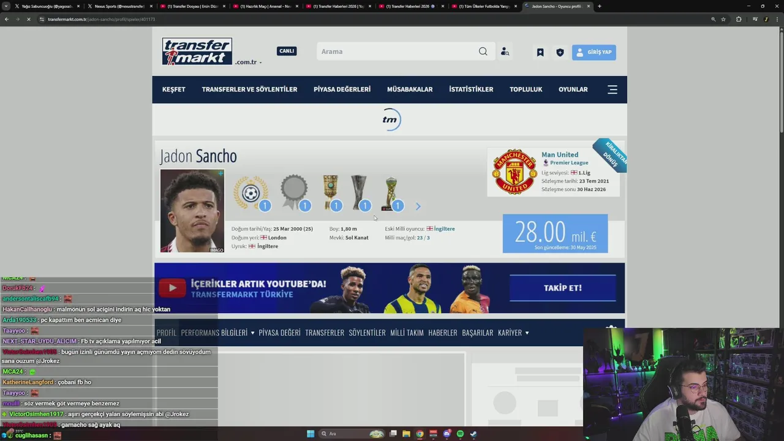This screenshot has width=784, height=441.
Task: Click the silver medal badge icon
Action: [295, 194]
